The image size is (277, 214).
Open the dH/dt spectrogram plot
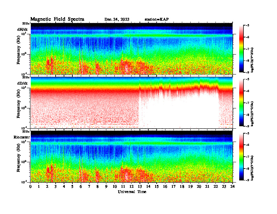pyautogui.click(x=132, y=49)
